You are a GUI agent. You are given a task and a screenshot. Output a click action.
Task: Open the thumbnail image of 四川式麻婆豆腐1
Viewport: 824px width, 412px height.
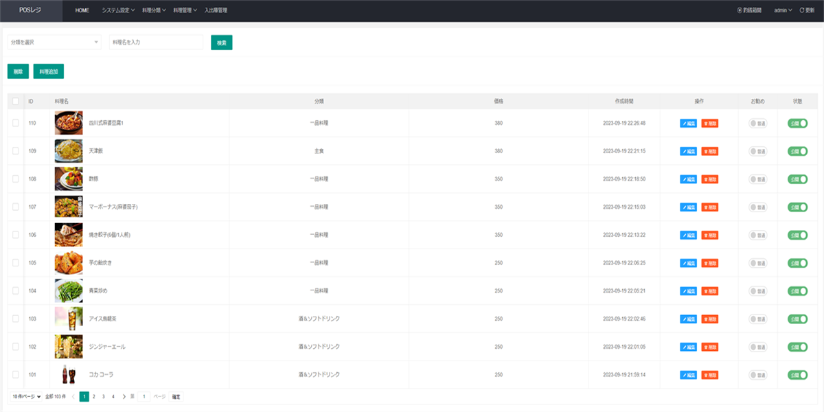pos(69,123)
